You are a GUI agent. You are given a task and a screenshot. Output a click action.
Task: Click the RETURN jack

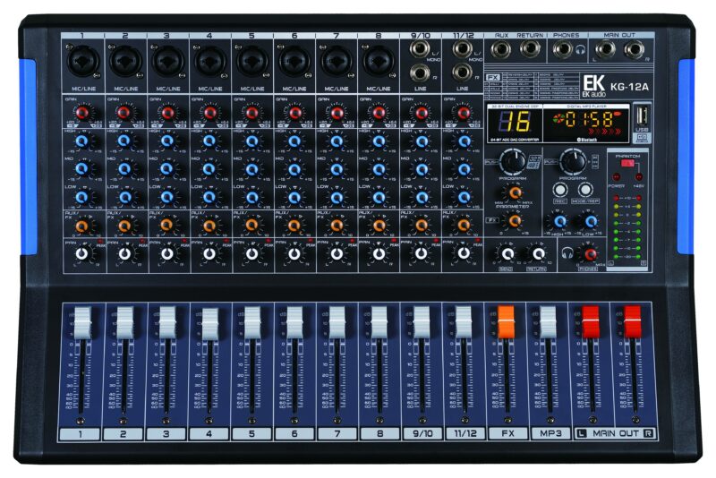click(530, 49)
